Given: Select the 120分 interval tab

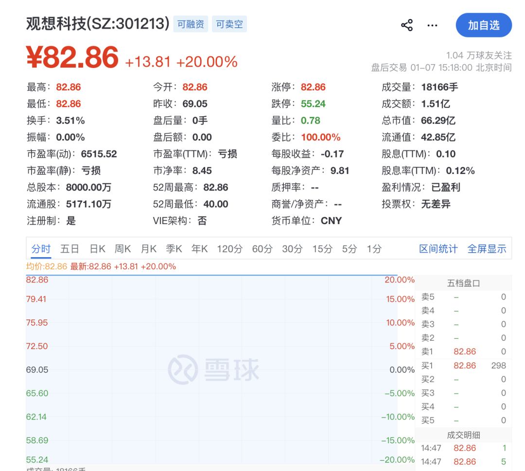Looking at the screenshot, I should click(x=229, y=249).
